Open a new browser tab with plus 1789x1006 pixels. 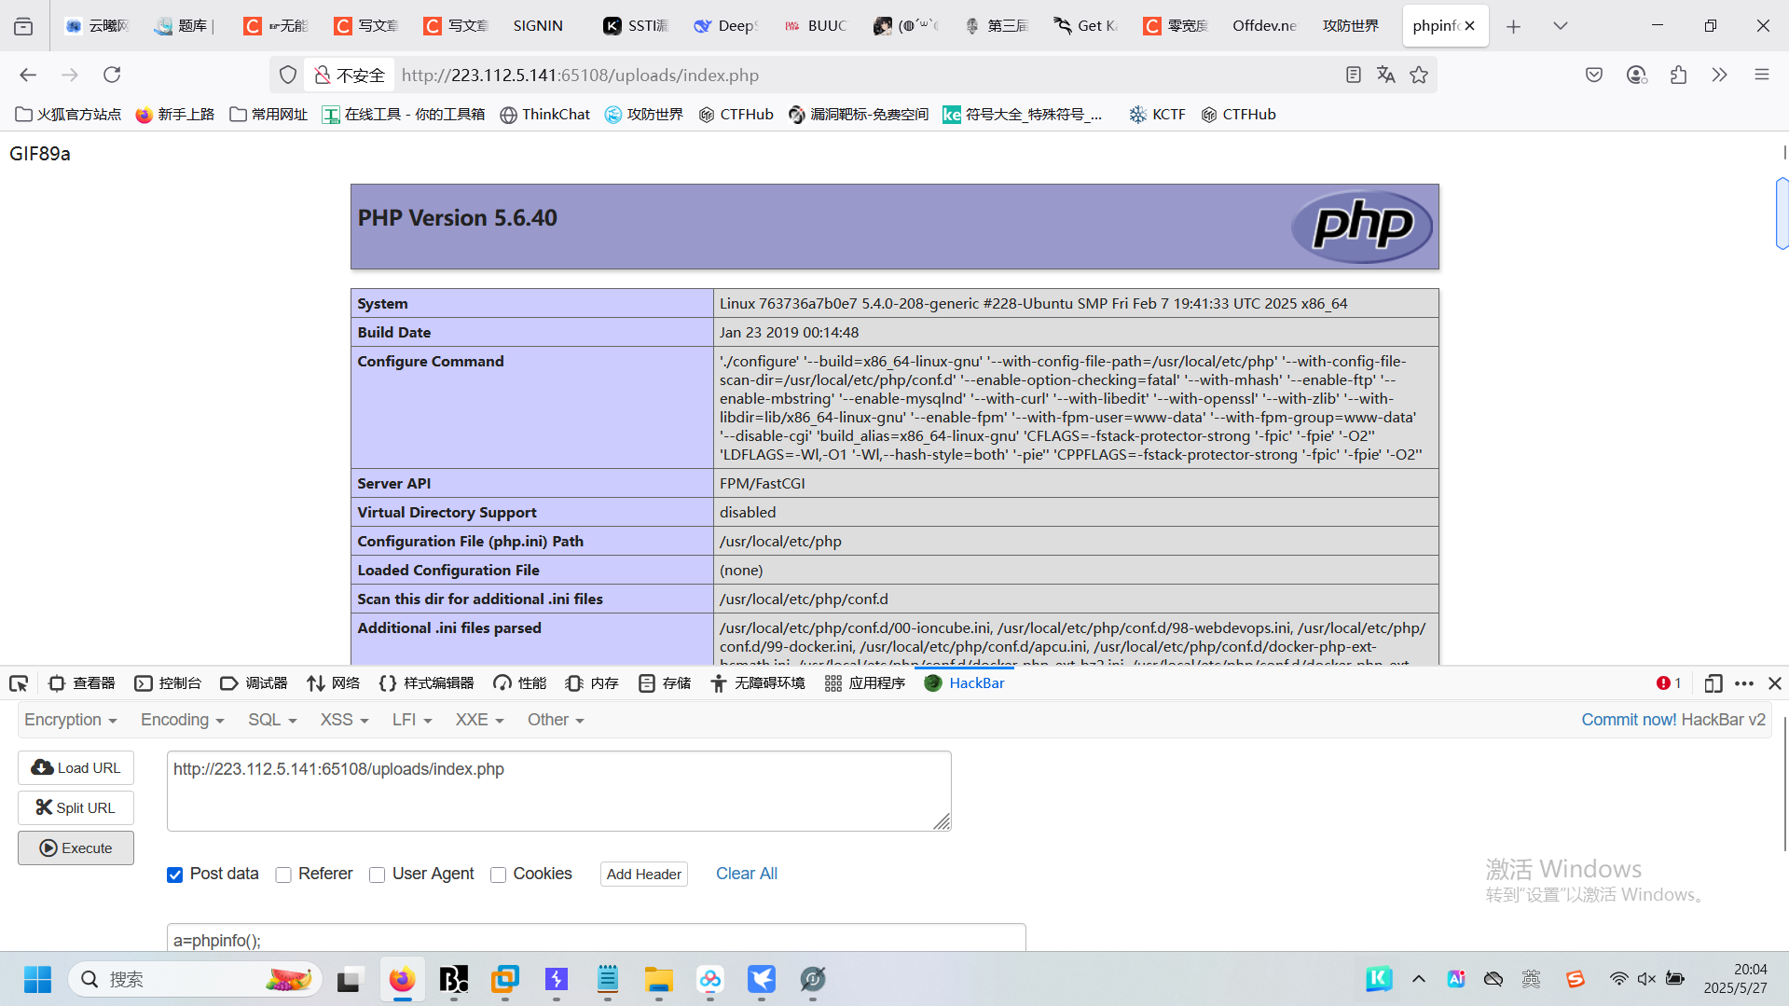pyautogui.click(x=1514, y=26)
